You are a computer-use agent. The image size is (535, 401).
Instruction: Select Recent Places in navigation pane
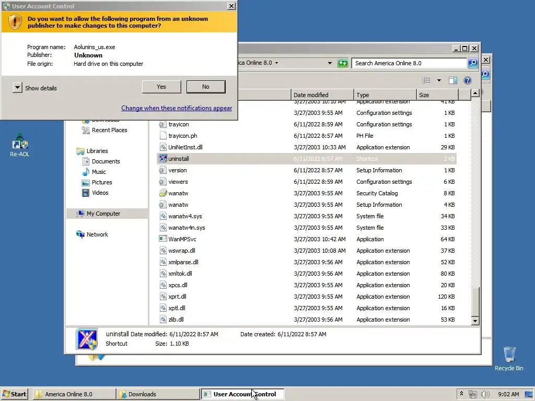coord(104,130)
